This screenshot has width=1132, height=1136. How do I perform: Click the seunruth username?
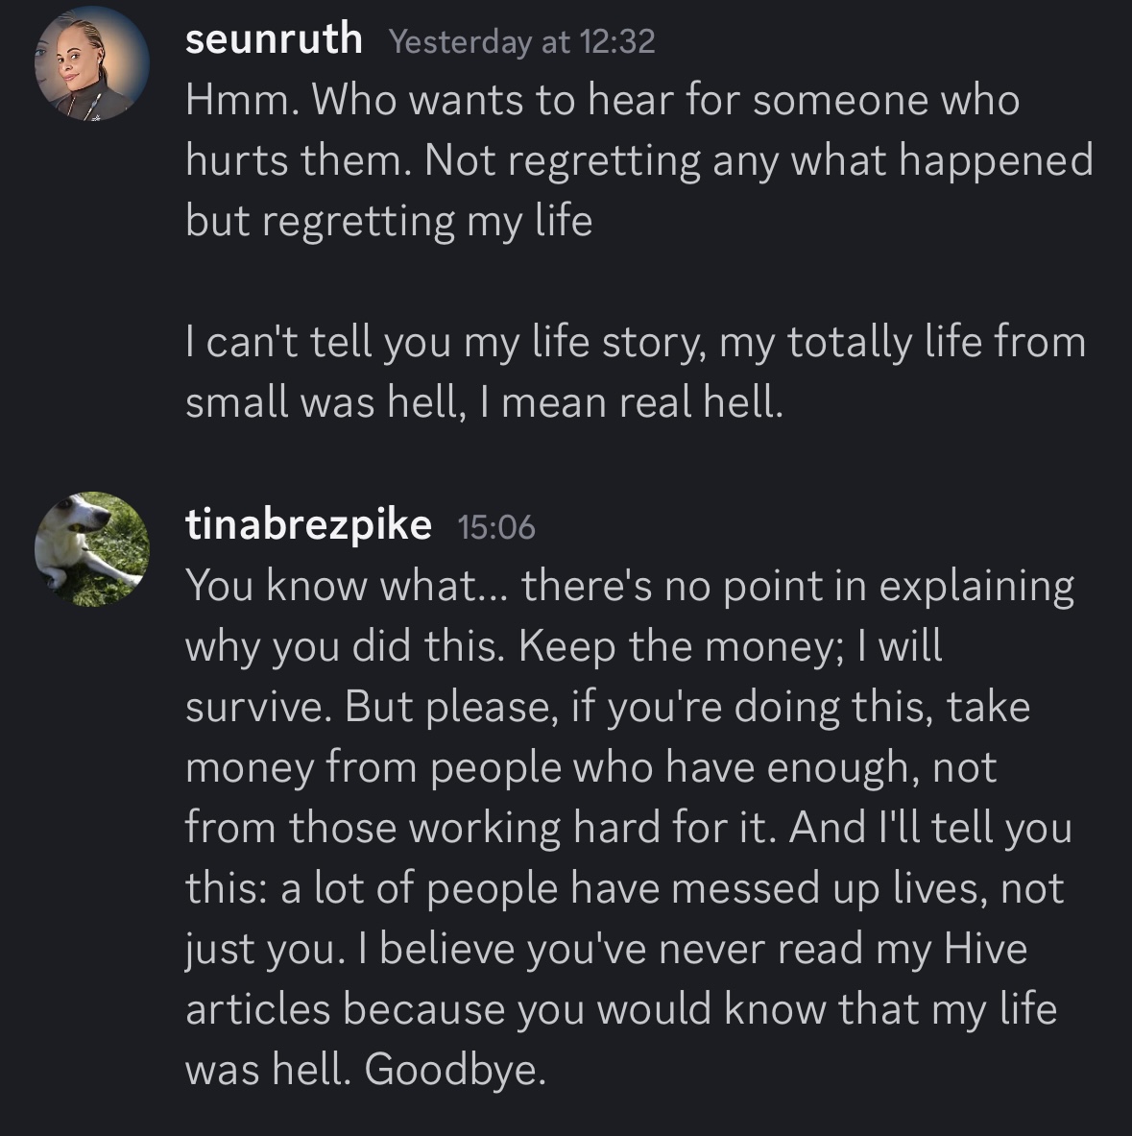[x=274, y=40]
